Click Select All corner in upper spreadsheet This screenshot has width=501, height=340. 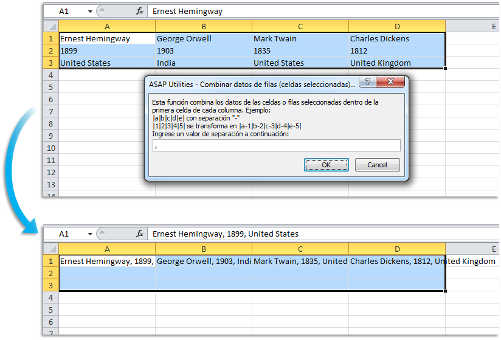[51, 26]
